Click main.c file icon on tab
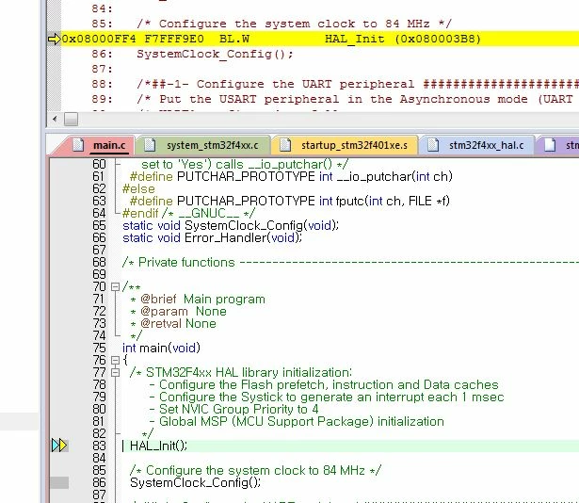Viewport: 579px width, 503px height. (78, 145)
